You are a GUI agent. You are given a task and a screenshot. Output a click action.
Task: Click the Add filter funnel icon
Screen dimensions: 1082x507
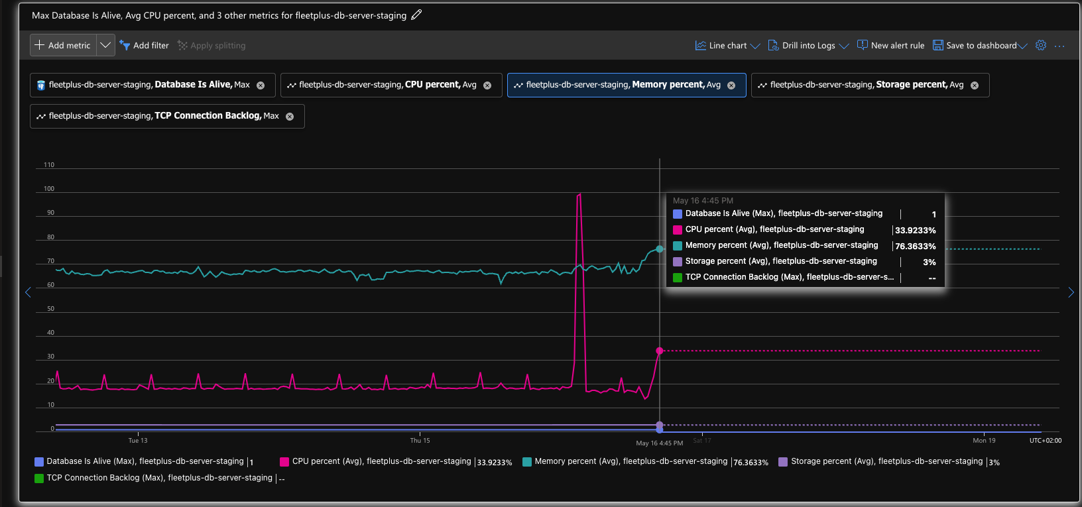125,45
